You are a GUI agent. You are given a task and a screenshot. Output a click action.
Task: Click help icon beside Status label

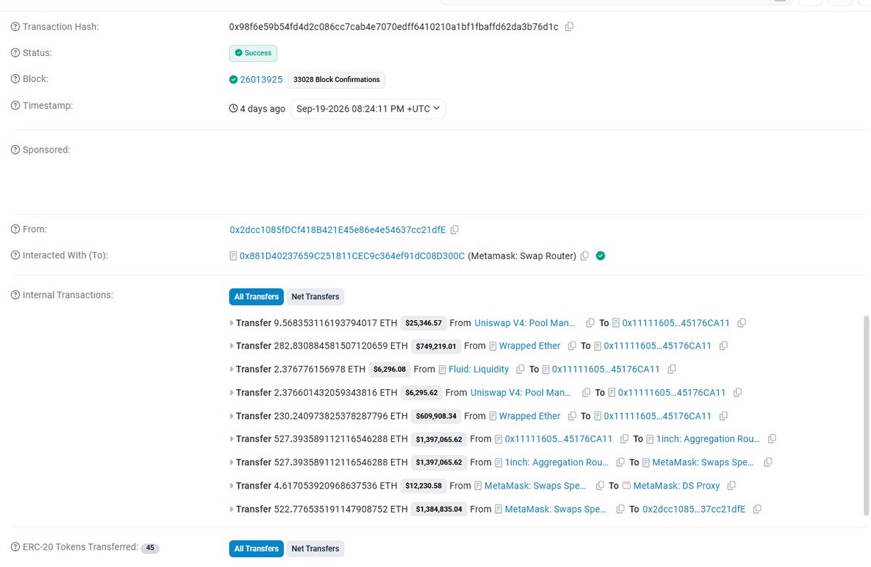[15, 53]
